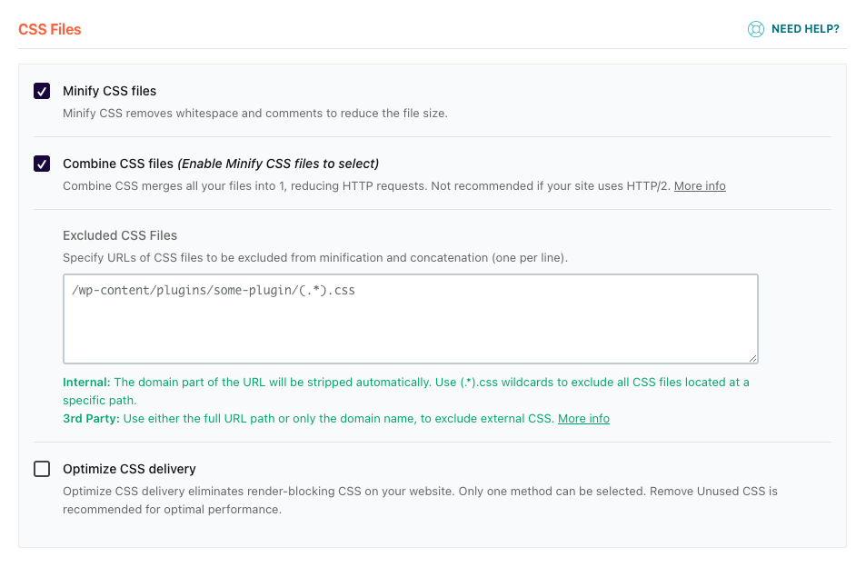Open More info link for external CSS
Image resolution: width=866 pixels, height=567 pixels.
pos(583,419)
